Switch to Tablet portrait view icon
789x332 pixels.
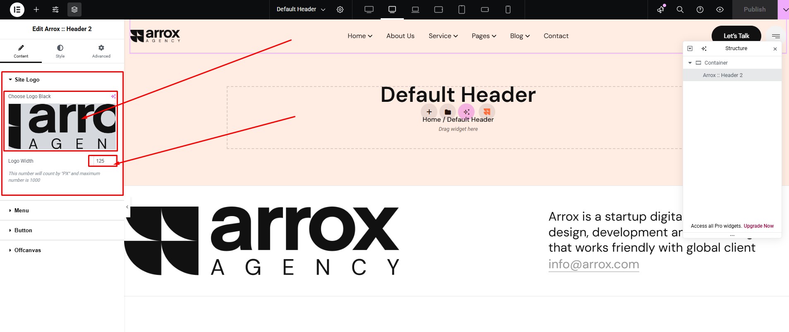(462, 9)
